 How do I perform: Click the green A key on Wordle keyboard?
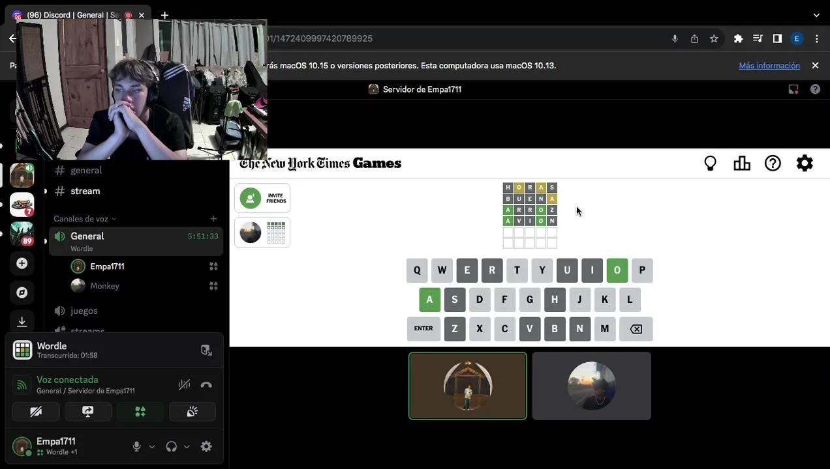429,300
